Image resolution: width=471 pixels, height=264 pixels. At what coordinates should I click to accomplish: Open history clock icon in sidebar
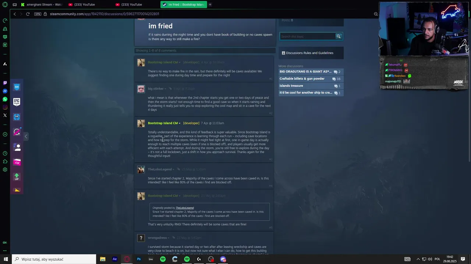click(5, 153)
